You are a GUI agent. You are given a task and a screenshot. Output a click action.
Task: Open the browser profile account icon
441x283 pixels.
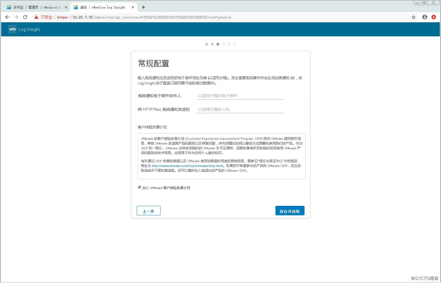(x=425, y=17)
